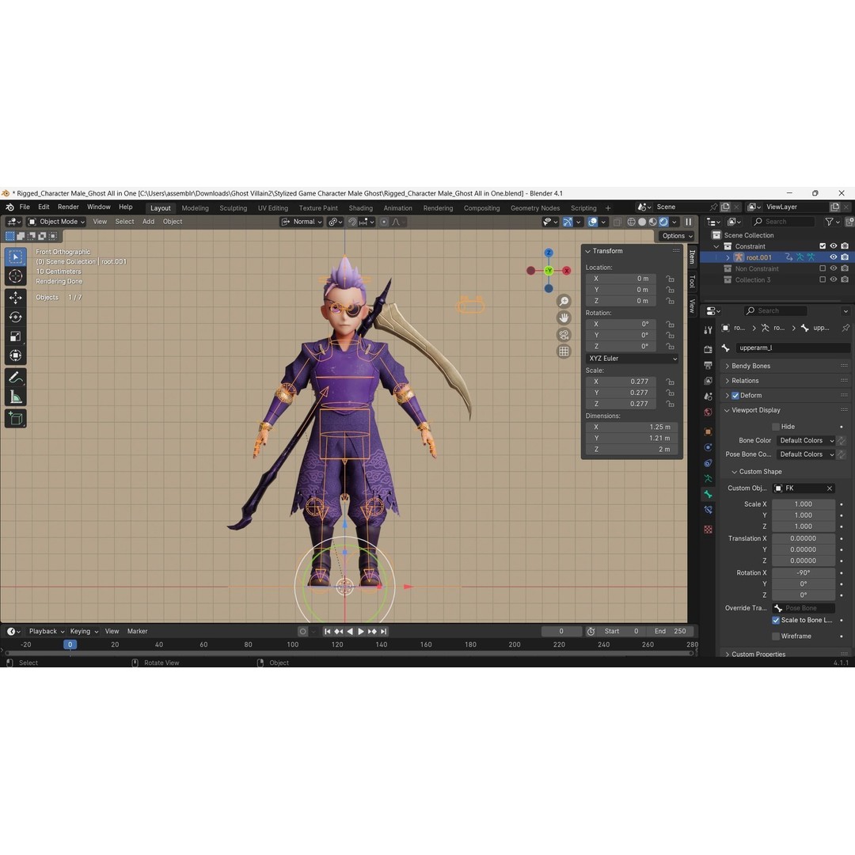Select solid viewport shading mode
The width and height of the screenshot is (855, 855).
click(x=642, y=222)
